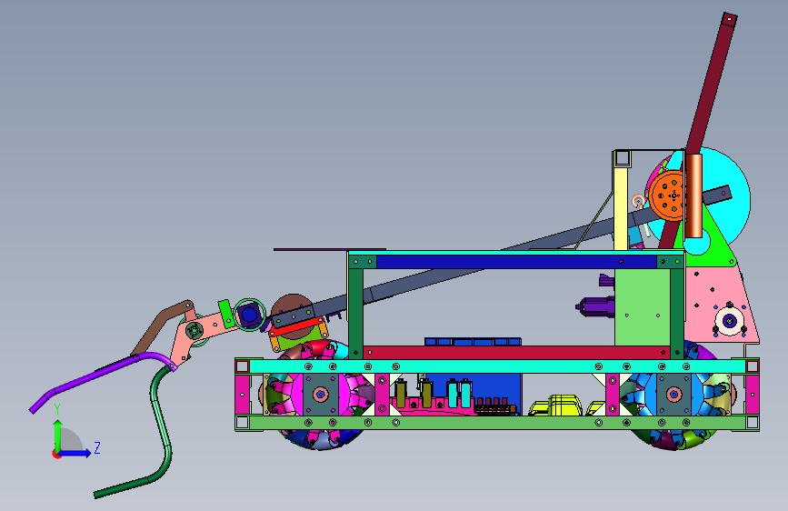The image size is (788, 511).
Task: Click the blue Z-axis arrow of the triad
Action: tap(75, 453)
